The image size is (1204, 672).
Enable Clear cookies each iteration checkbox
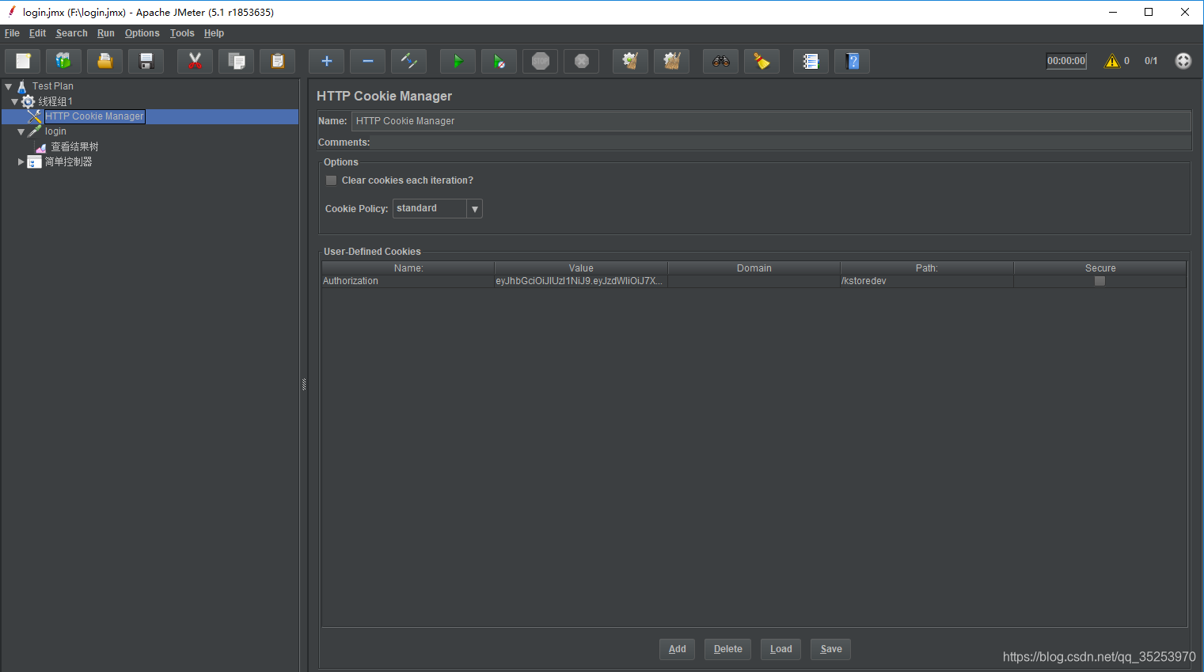coord(331,180)
